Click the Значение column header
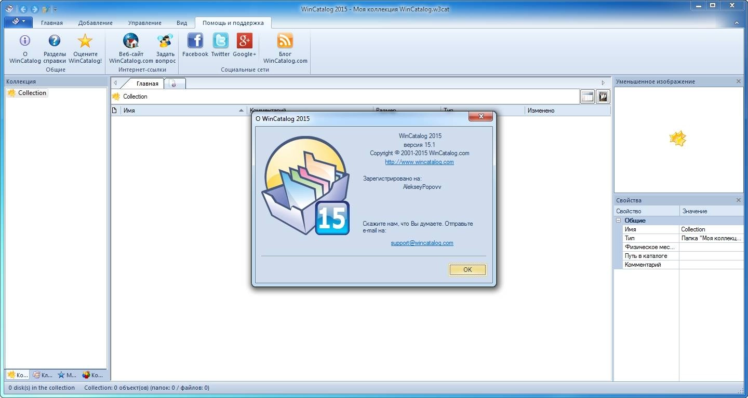748x398 pixels. pos(712,211)
